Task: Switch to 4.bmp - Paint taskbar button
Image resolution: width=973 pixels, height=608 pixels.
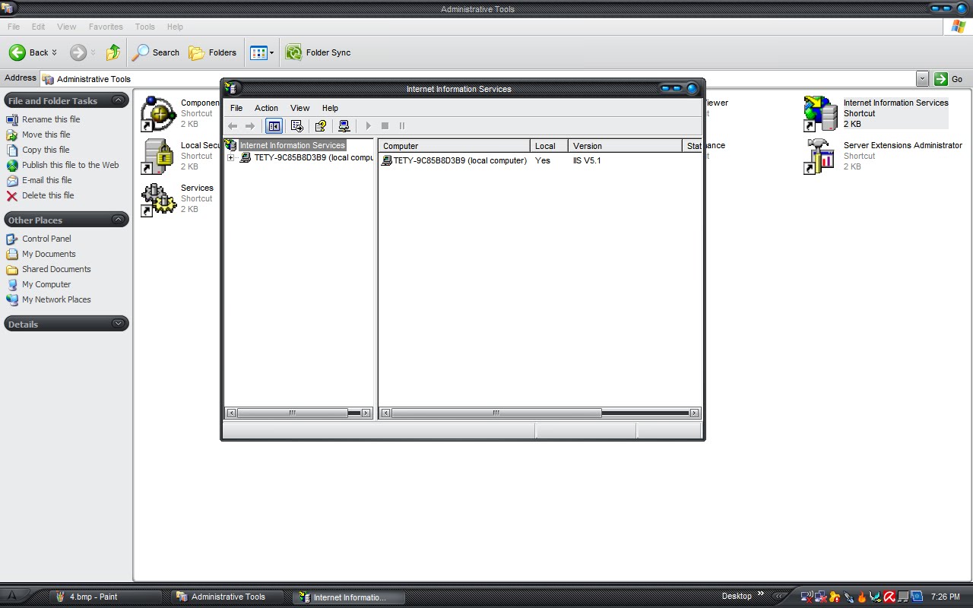Action: [106, 597]
